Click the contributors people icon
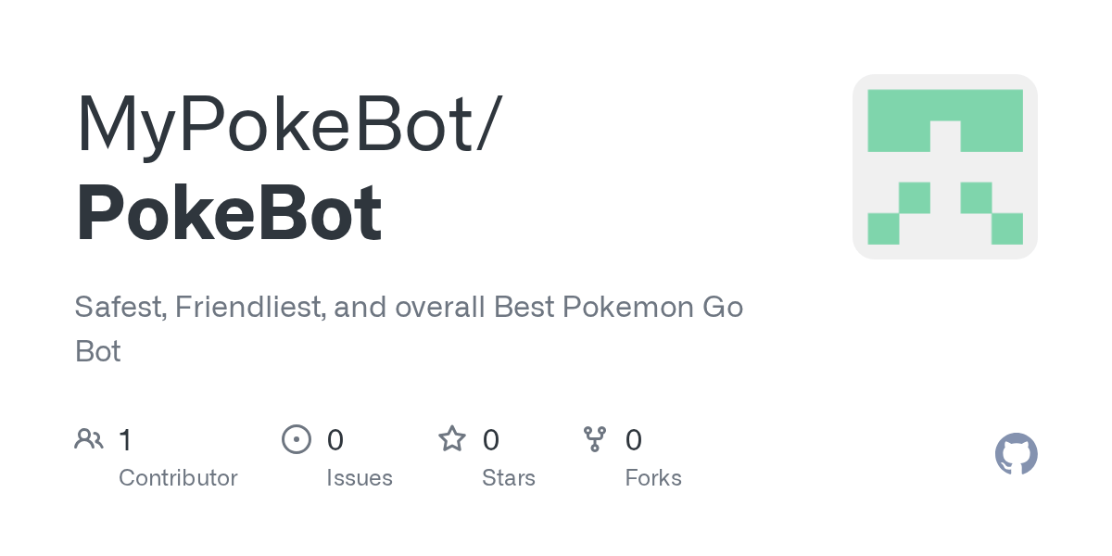Viewport: 1112px width, 556px height. 89,438
